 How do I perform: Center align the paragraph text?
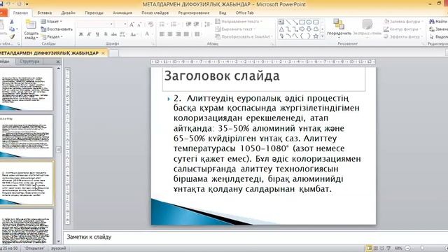tap(170, 34)
